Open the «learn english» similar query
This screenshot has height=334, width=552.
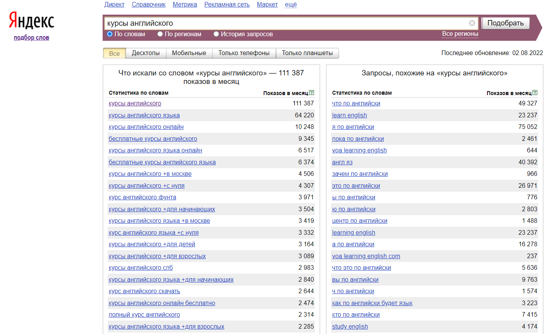pos(349,115)
